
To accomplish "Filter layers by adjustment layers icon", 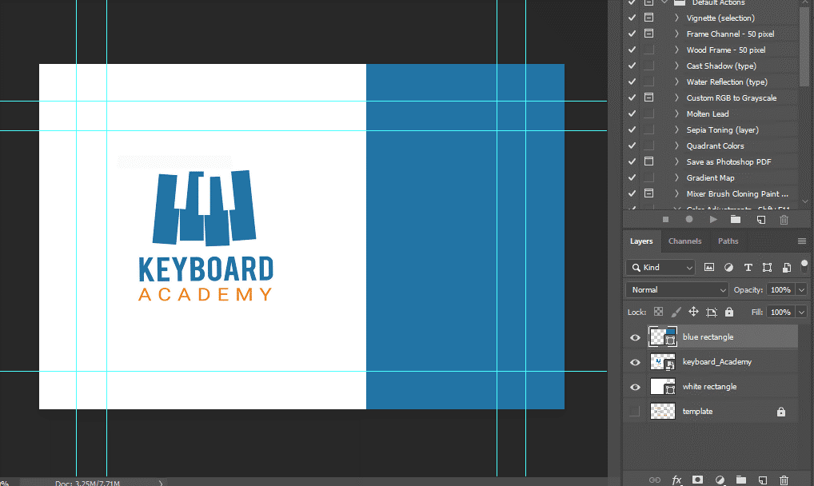I will coord(728,267).
